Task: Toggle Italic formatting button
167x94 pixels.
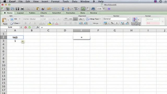Action: coord(30,23)
